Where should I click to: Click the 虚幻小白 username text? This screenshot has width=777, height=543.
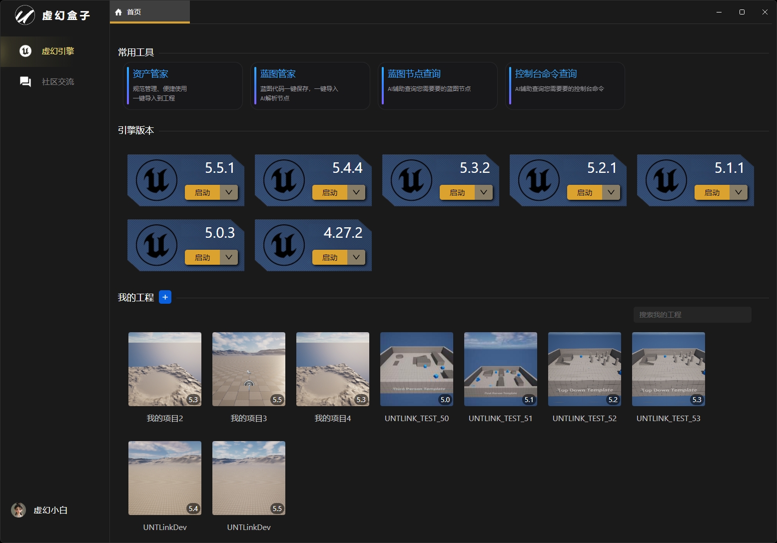point(50,510)
